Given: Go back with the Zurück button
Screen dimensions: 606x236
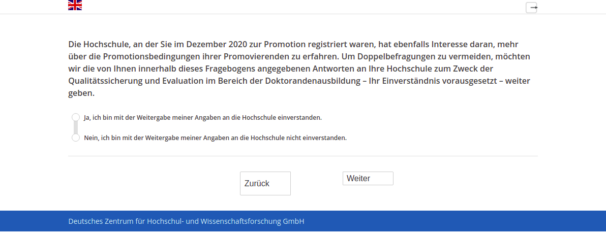Looking at the screenshot, I should [x=265, y=184].
